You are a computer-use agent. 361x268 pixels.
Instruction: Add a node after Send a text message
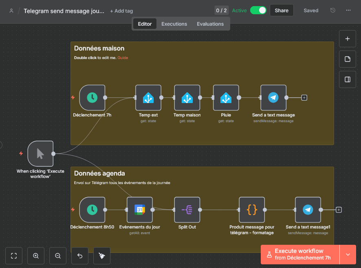[x=304, y=98]
